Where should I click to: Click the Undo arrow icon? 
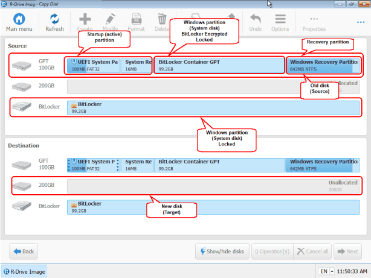(255, 19)
